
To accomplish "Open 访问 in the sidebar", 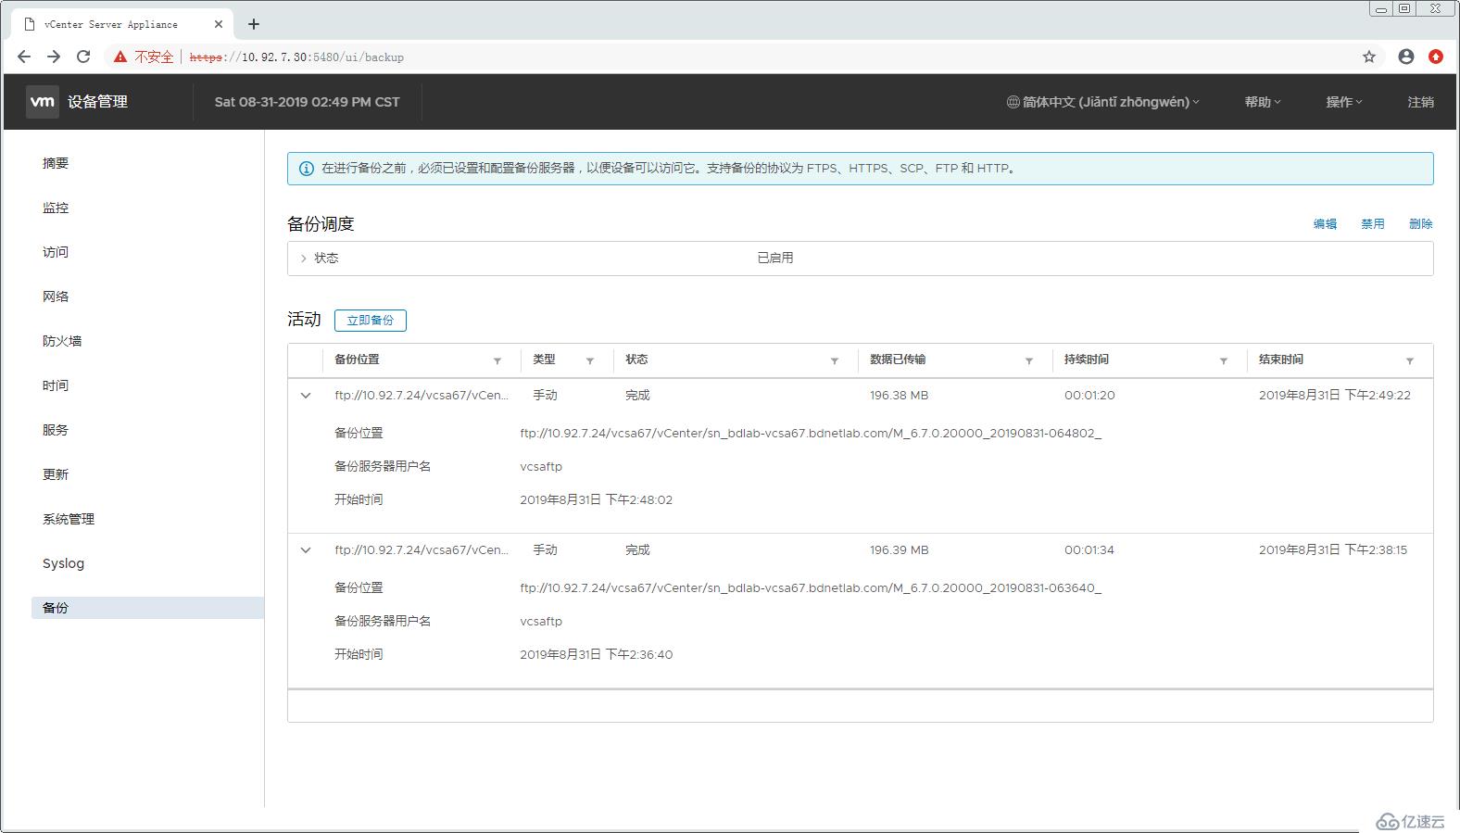I will [x=56, y=252].
